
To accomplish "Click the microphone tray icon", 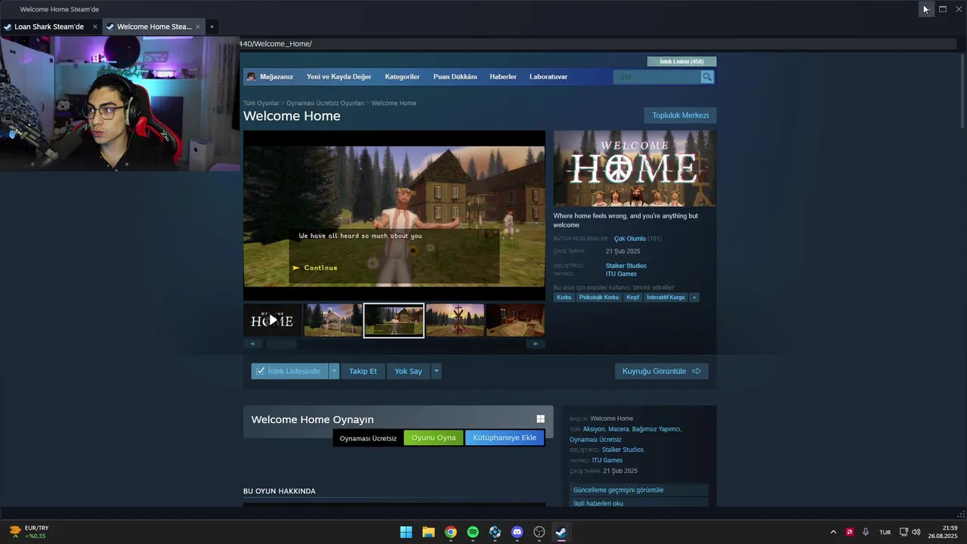I will coord(866,532).
